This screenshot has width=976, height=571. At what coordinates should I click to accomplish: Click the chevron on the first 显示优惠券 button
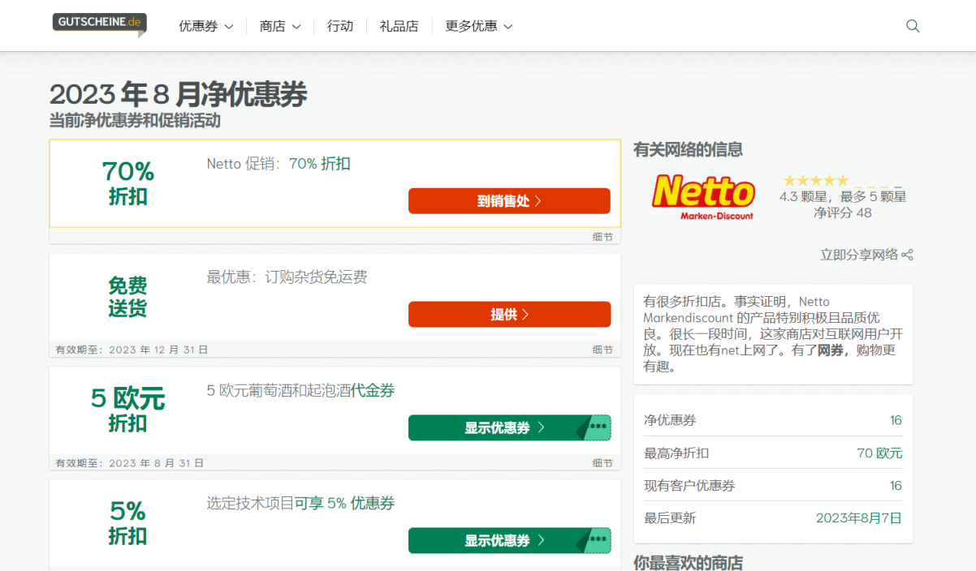pyautogui.click(x=540, y=427)
